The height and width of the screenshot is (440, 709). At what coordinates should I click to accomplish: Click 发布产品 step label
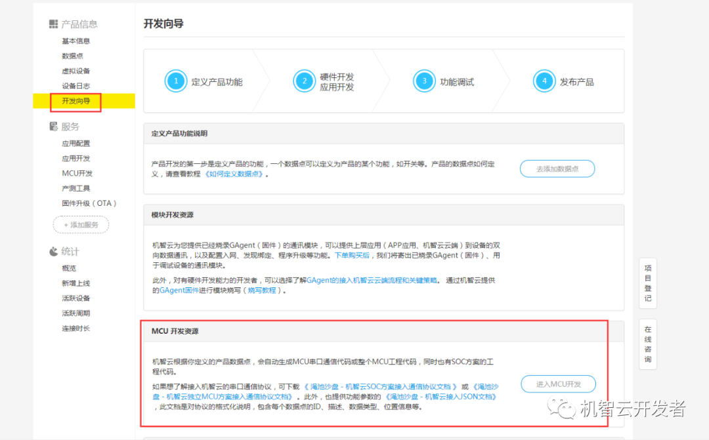[x=576, y=82]
